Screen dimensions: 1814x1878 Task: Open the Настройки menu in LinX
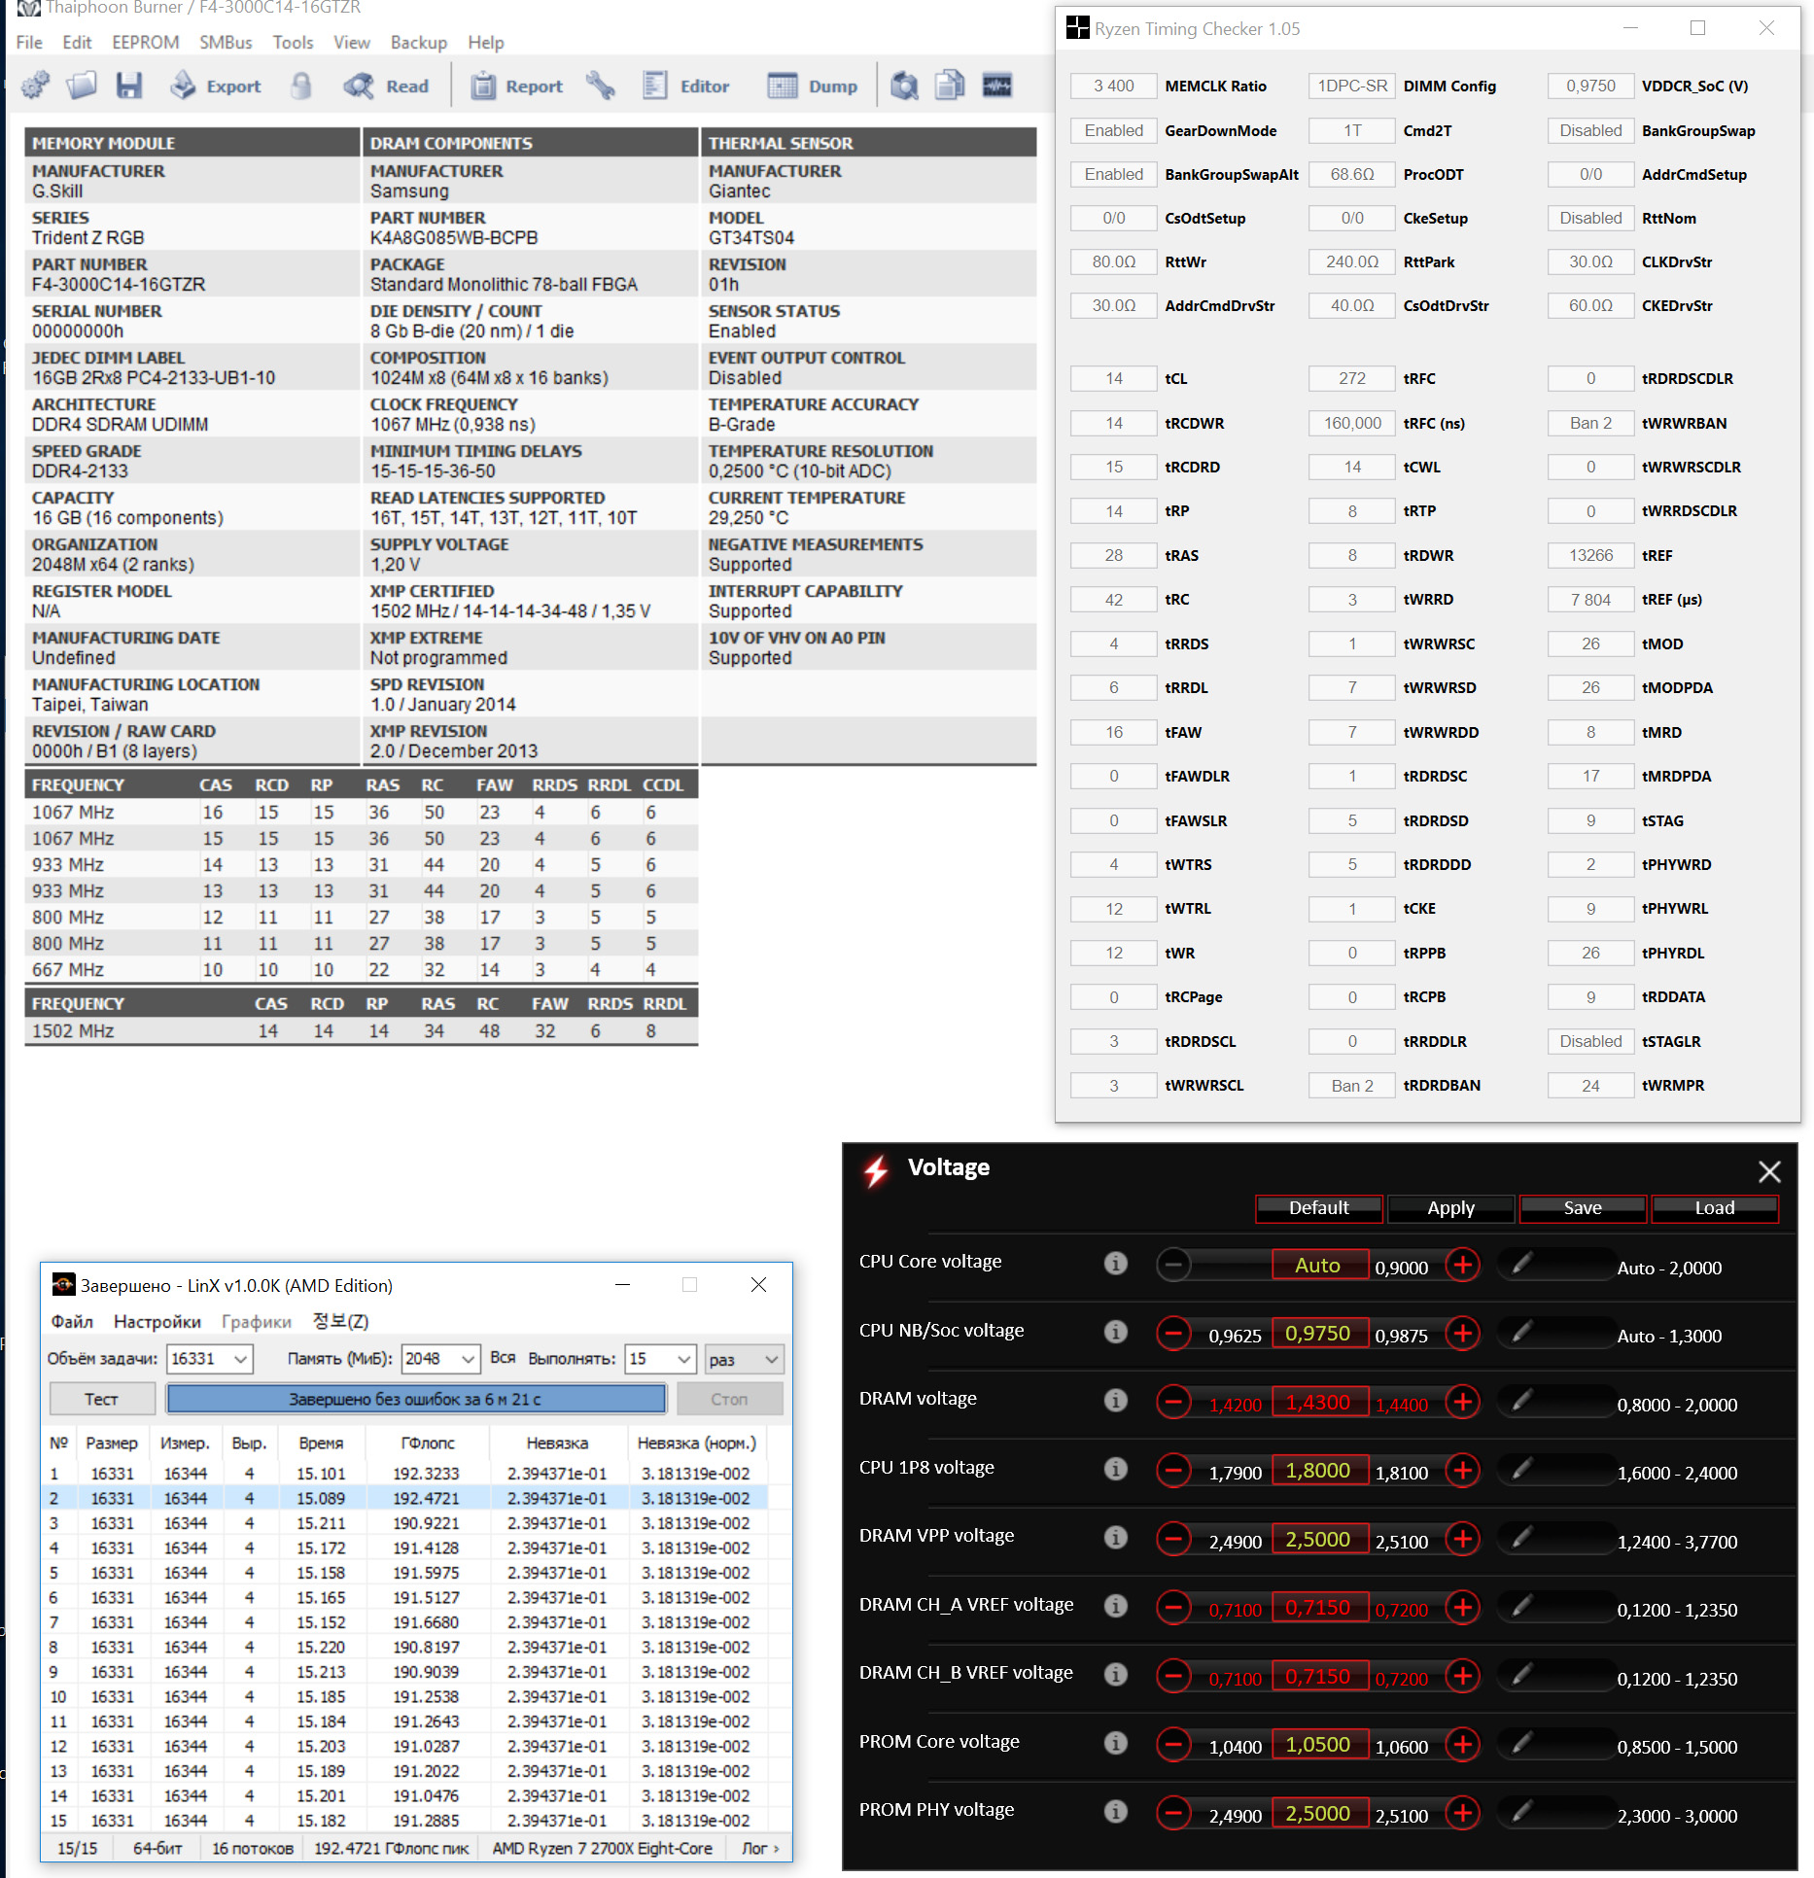tap(157, 1321)
